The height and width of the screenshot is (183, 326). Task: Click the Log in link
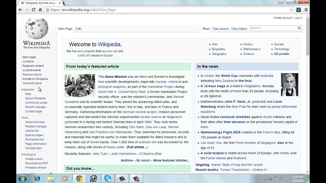[298, 18]
